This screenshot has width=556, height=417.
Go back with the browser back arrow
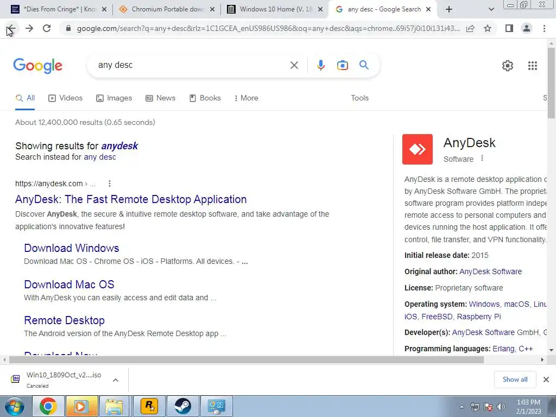(x=11, y=28)
